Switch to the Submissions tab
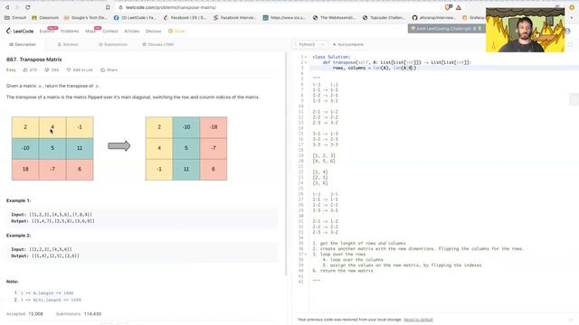Screen dimensions: 579x325 (x=113, y=44)
